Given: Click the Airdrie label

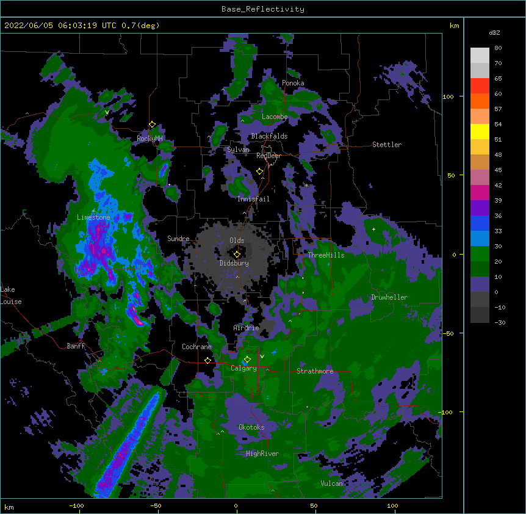Looking at the screenshot, I should point(247,328).
